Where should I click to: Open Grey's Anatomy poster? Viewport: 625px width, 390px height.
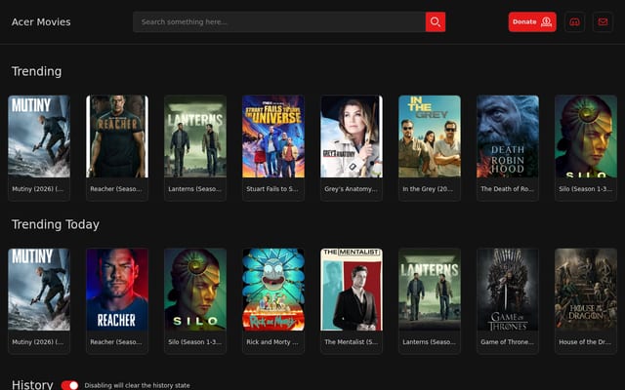(352, 136)
